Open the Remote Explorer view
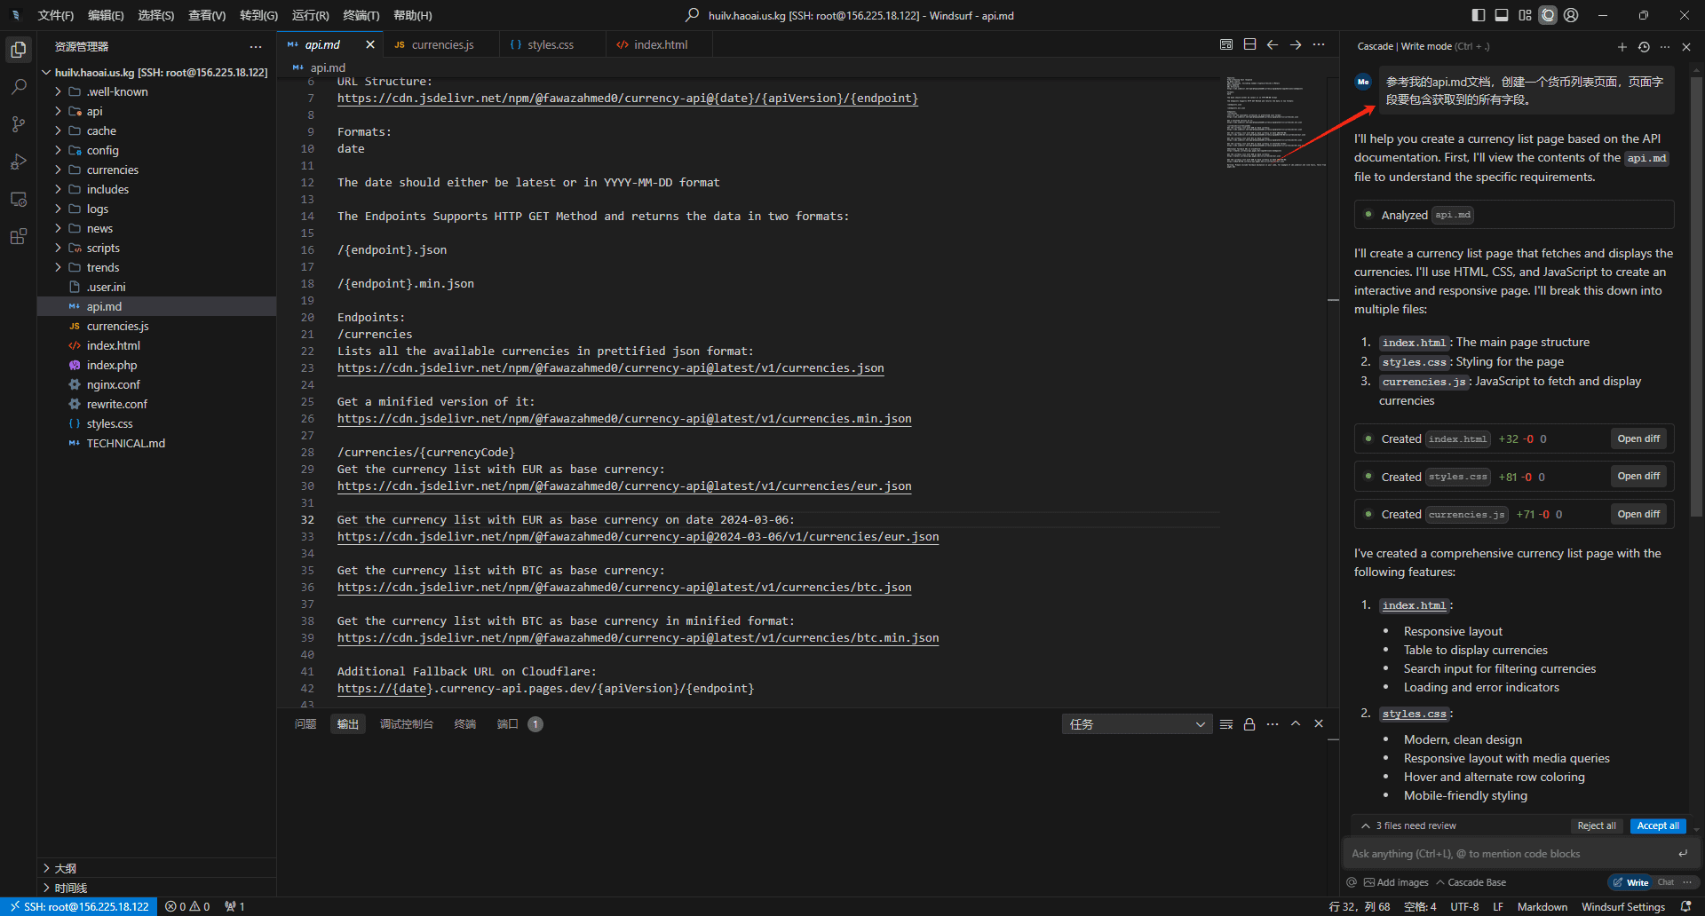 [18, 199]
